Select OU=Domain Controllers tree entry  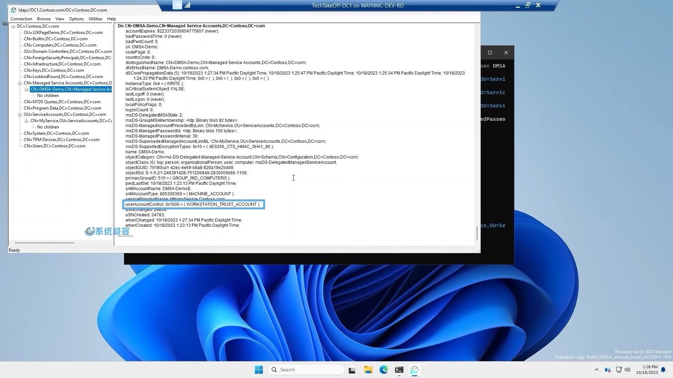point(68,51)
